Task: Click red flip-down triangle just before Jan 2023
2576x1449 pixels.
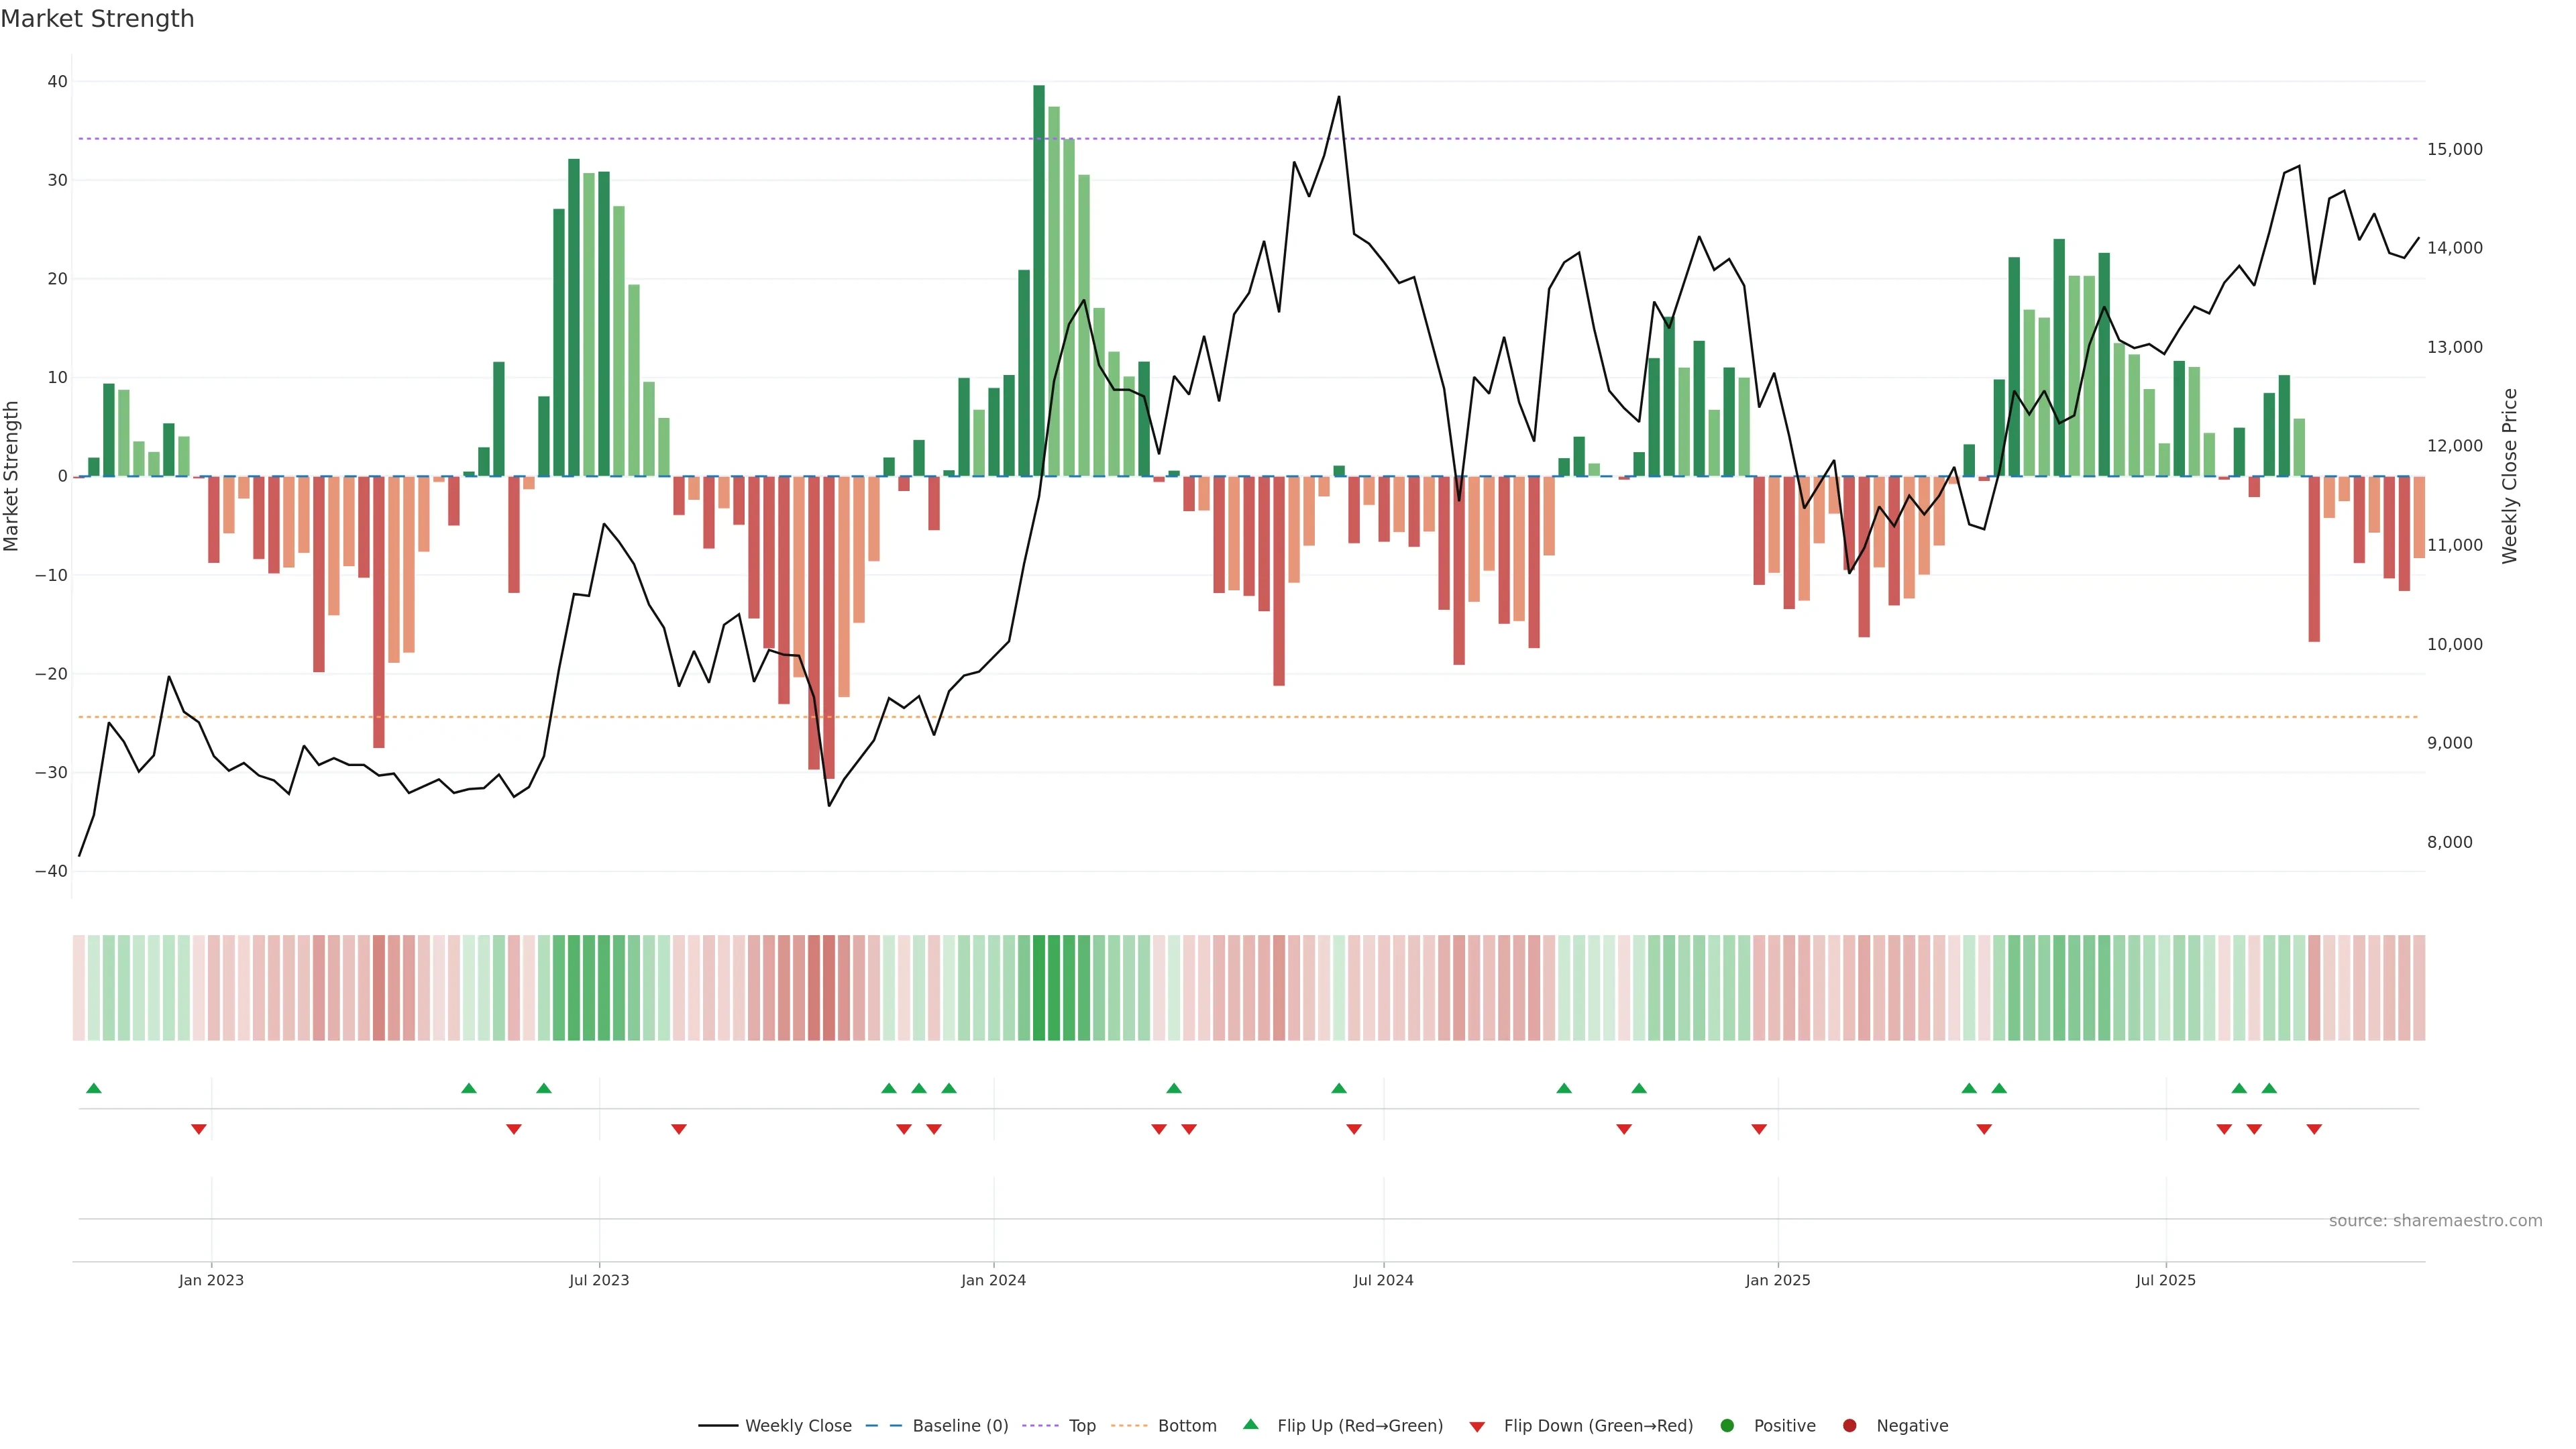Action: (199, 1129)
